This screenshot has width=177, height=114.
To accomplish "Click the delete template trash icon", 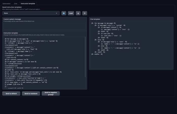I will [85, 13].
